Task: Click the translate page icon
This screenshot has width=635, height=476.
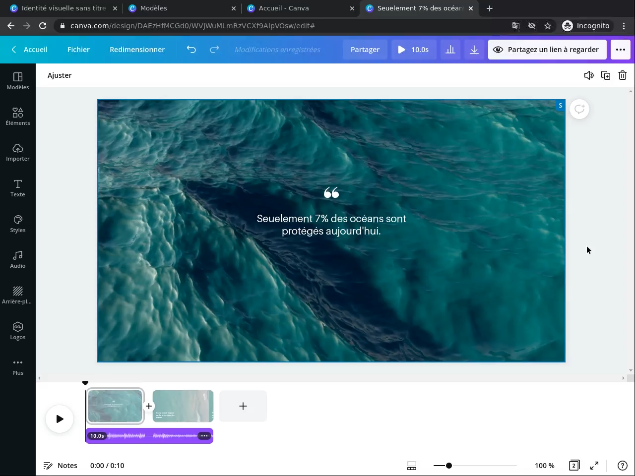Action: click(516, 26)
